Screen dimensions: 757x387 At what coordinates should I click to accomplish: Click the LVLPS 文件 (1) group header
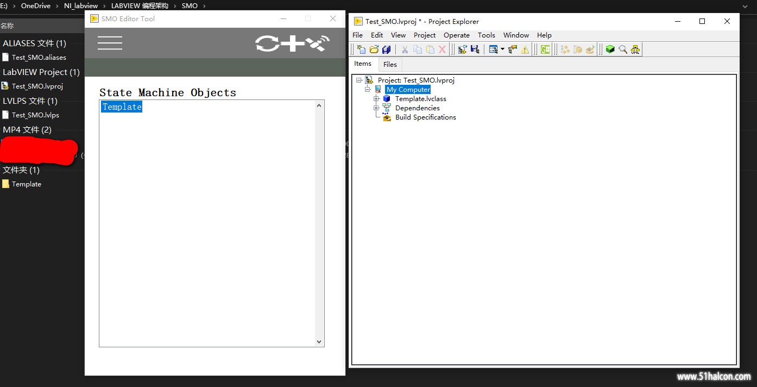click(30, 101)
